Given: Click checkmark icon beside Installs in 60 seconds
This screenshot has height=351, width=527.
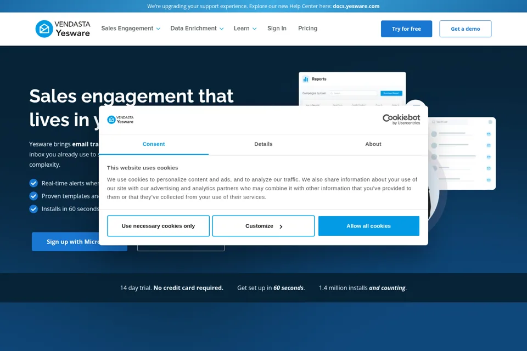Looking at the screenshot, I should [x=33, y=209].
